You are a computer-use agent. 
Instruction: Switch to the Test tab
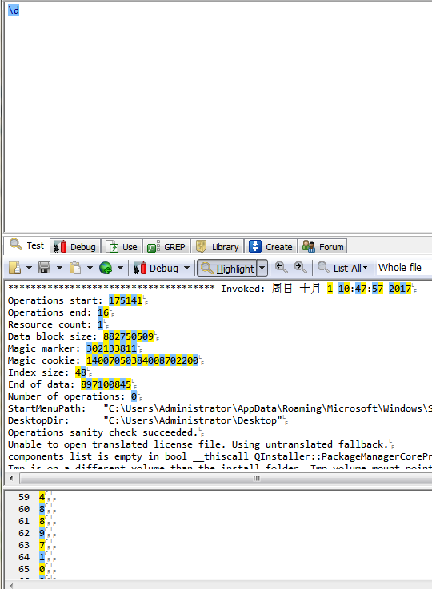pyautogui.click(x=26, y=245)
